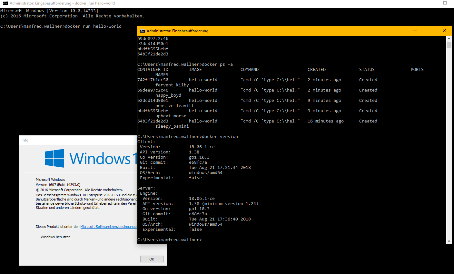Click the PORTS column header
This screenshot has width=454, height=274.
(x=417, y=70)
